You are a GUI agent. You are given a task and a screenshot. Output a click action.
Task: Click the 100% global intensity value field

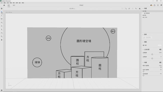click(x=160, y=53)
